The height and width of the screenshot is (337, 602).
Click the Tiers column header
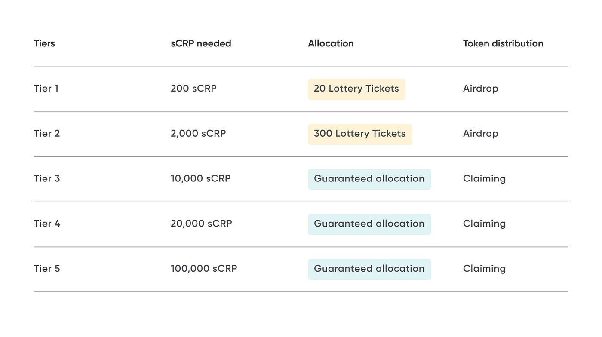click(44, 43)
